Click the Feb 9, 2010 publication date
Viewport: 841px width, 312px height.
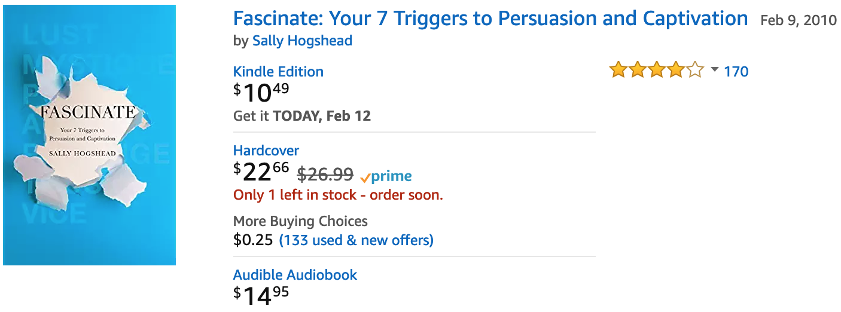[x=799, y=20]
